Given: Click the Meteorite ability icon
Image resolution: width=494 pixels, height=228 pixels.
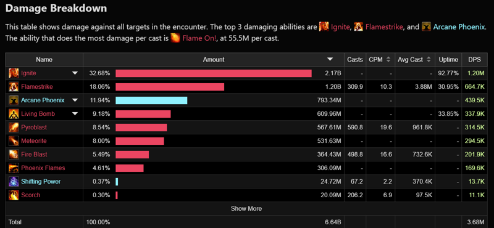Looking at the screenshot, I should click(14, 141).
